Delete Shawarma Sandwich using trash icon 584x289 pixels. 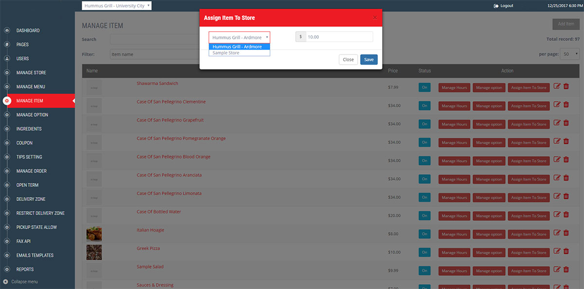click(566, 86)
